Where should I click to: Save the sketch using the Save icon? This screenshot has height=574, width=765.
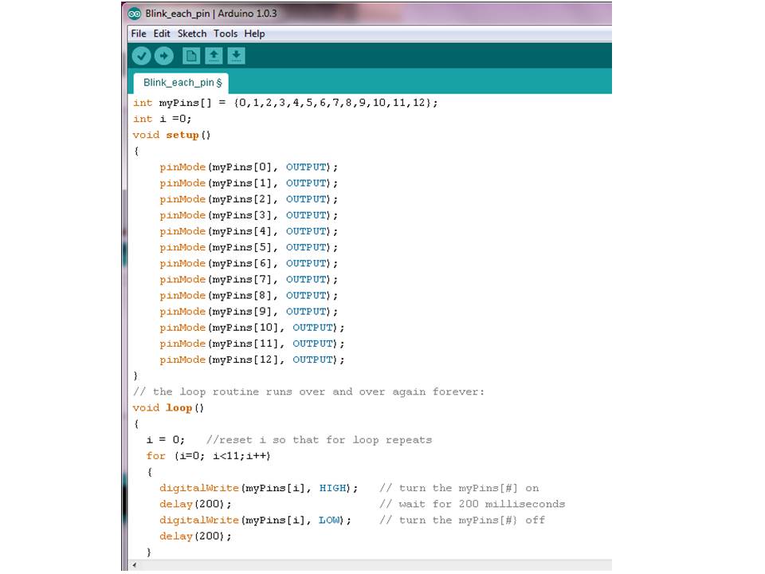[x=236, y=56]
